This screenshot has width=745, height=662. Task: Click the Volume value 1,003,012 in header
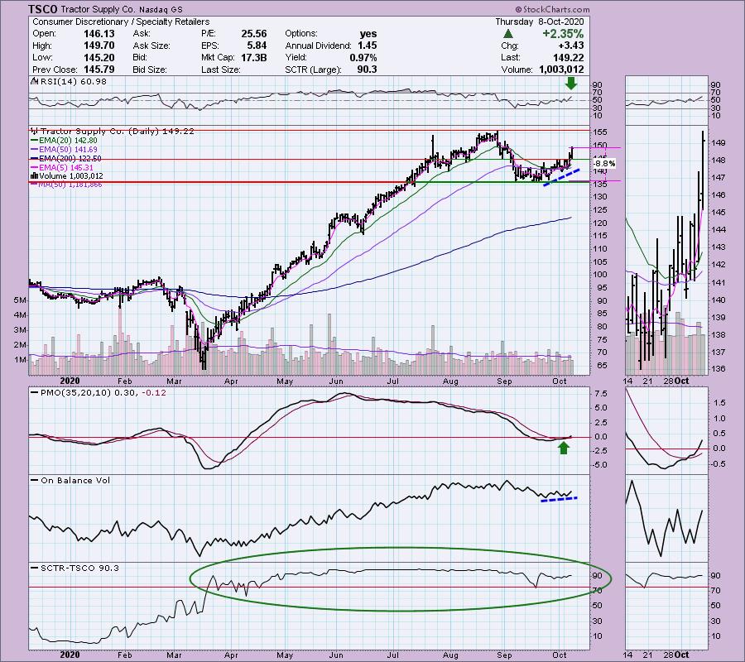pyautogui.click(x=561, y=70)
